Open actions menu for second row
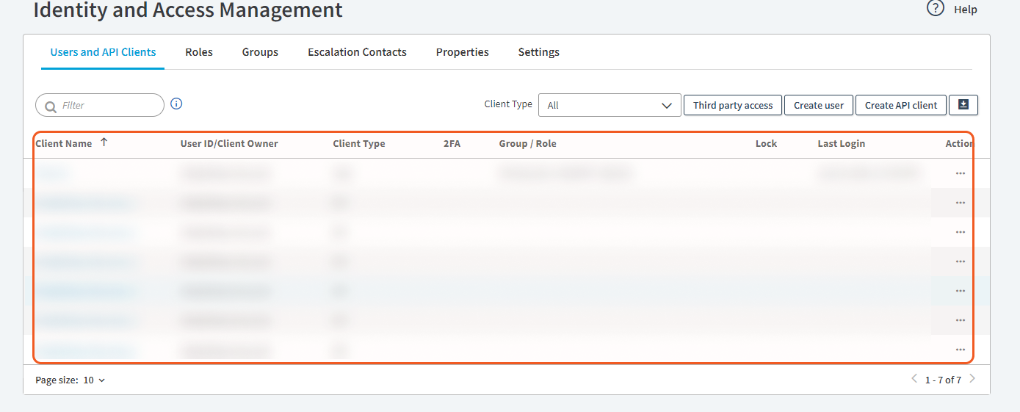Screen dimensions: 1020x412 [960, 203]
